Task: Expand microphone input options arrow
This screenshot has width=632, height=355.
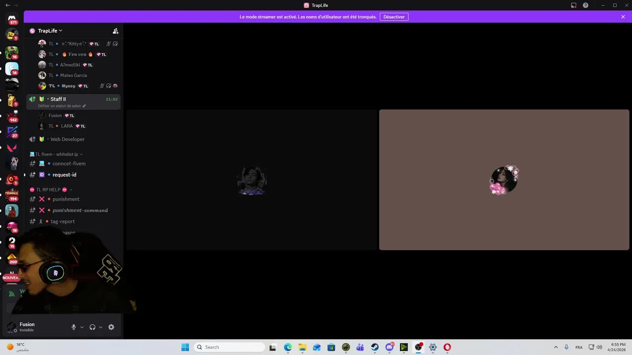Action: click(x=82, y=327)
